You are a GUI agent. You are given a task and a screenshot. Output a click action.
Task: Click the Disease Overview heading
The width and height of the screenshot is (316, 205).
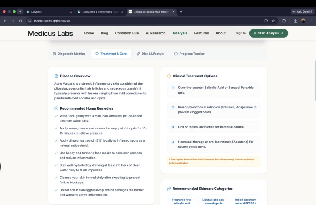pyautogui.click(x=75, y=76)
